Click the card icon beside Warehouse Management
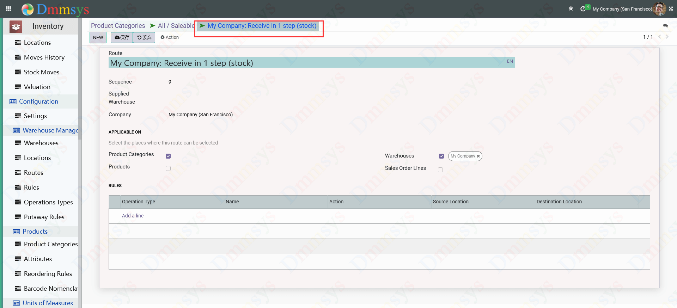This screenshot has width=677, height=308. coord(17,130)
